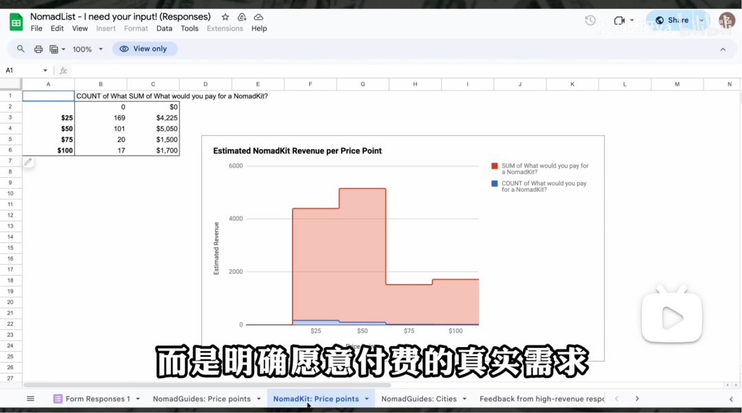Image resolution: width=742 pixels, height=413 pixels.
Task: Click the cell containing $5,050
Action: click(153, 128)
